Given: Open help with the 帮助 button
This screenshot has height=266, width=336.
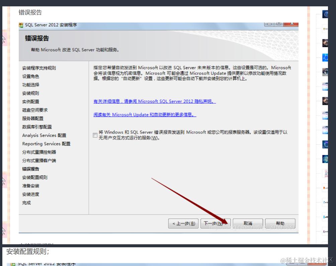Looking at the screenshot, I should pyautogui.click(x=280, y=224).
